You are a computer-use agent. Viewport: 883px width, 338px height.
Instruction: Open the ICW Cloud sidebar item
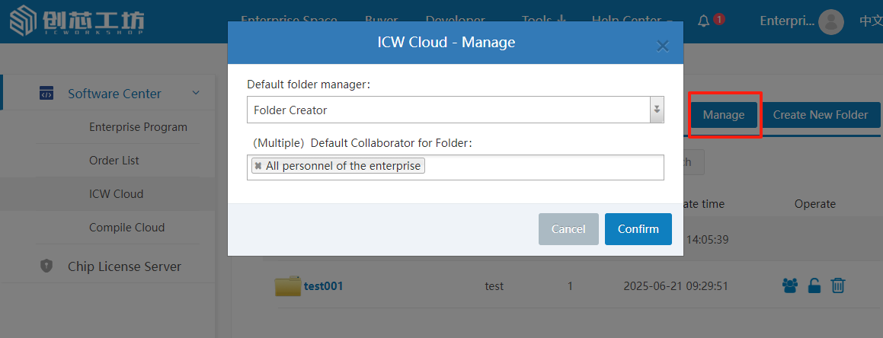(116, 194)
